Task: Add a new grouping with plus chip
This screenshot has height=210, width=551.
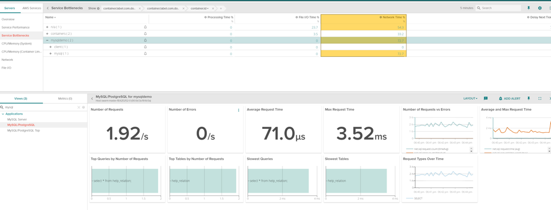Action: tap(220, 8)
